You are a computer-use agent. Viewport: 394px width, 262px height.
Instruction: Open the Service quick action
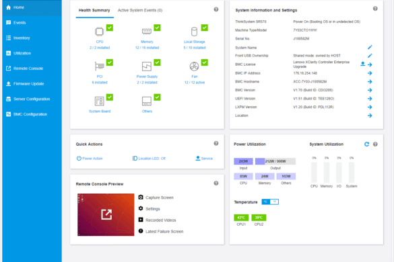[204, 158]
